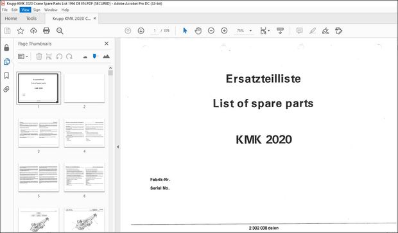The width and height of the screenshot is (398, 233).
Task: Click the Save file icon
Action: click(7, 31)
